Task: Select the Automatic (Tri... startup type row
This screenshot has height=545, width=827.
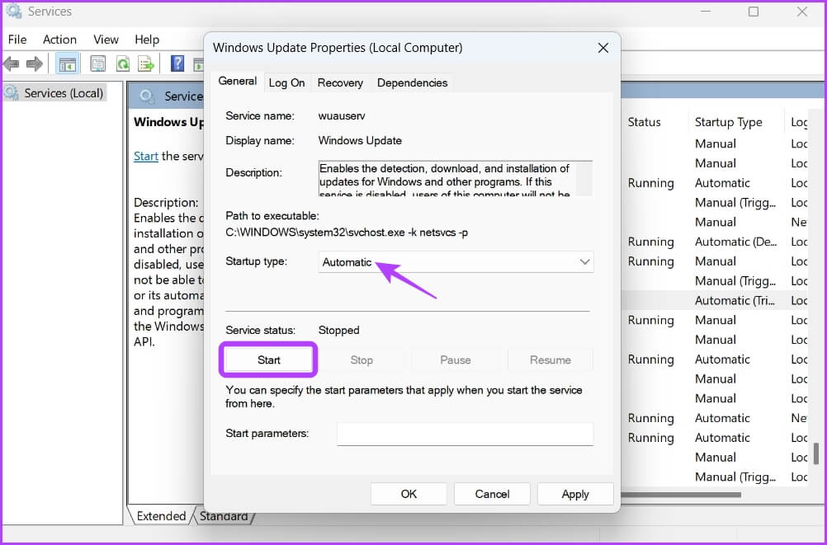Action: (735, 300)
